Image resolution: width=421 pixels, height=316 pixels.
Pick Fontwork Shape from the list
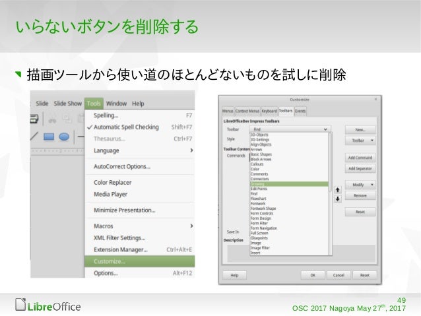[x=289, y=208]
